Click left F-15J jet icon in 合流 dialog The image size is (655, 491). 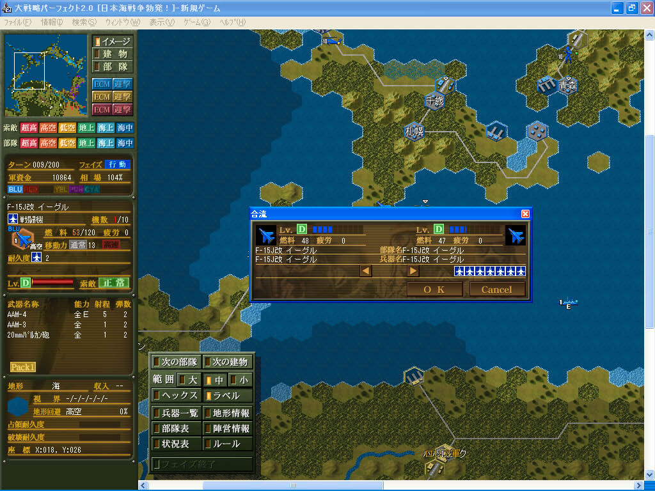click(266, 235)
